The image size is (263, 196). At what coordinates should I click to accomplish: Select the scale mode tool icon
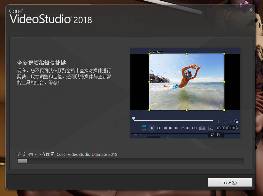click(213, 135)
